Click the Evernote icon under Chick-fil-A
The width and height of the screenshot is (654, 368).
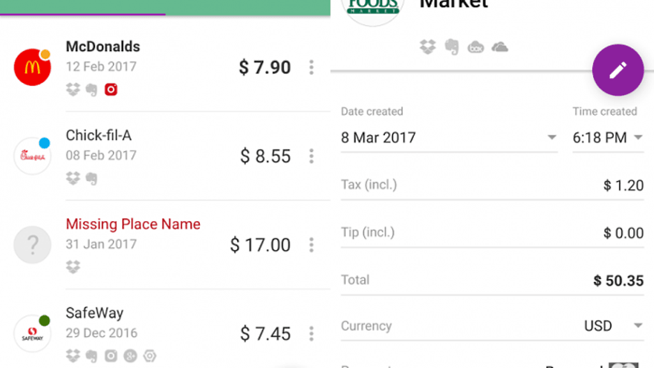point(91,179)
